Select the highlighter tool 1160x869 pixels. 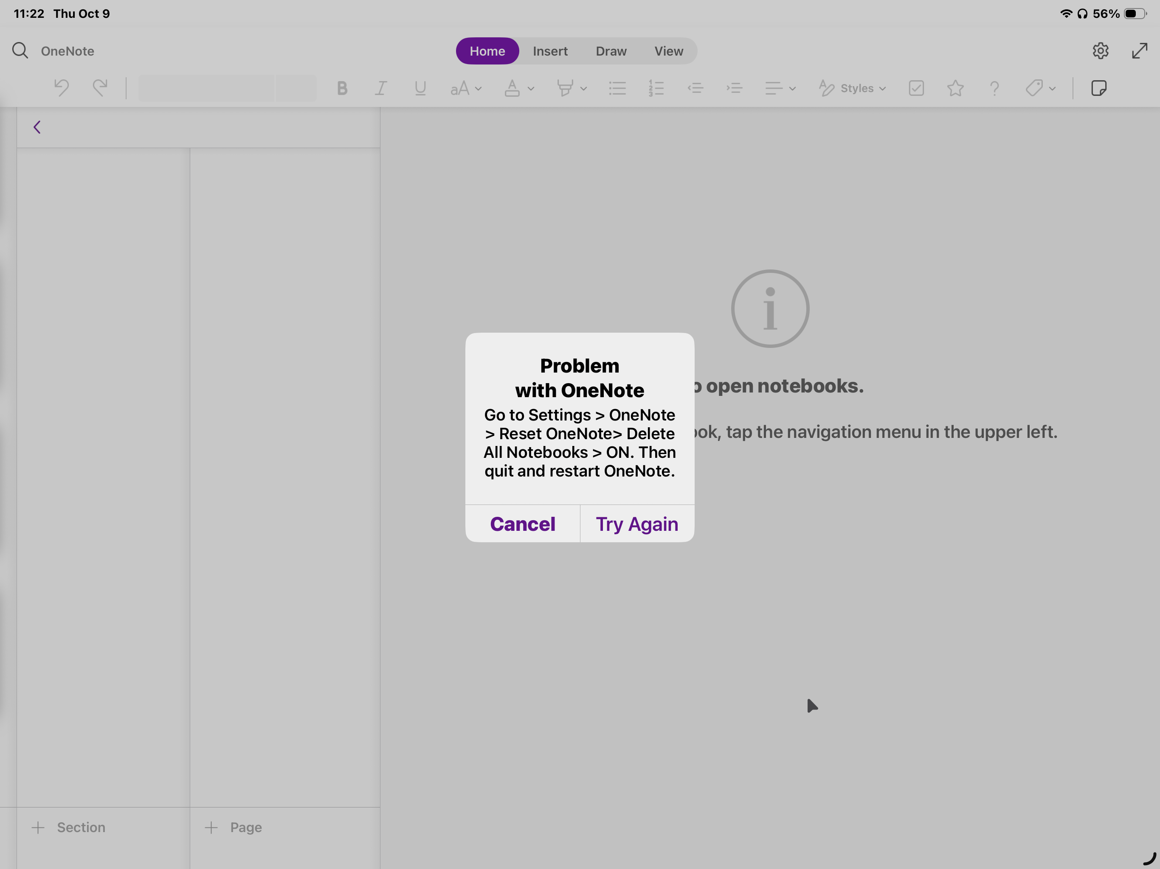[565, 87]
